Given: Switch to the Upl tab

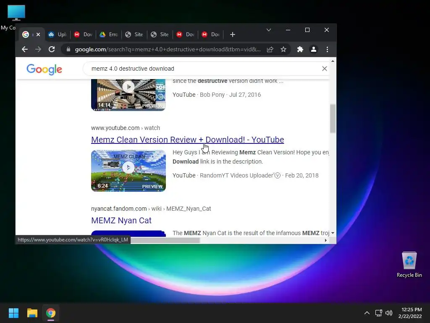Looking at the screenshot, I should [x=58, y=34].
